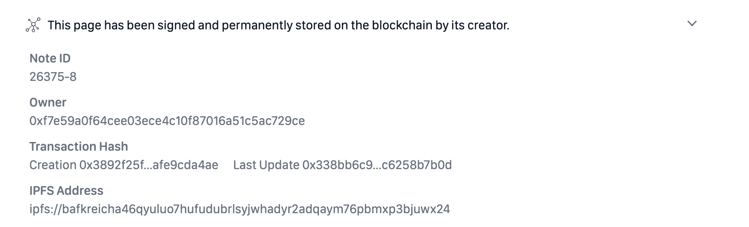Click the Last Update text
Viewport: 749px width, 227px height.
tap(266, 165)
